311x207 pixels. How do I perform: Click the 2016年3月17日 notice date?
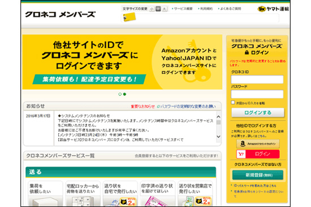(38, 116)
